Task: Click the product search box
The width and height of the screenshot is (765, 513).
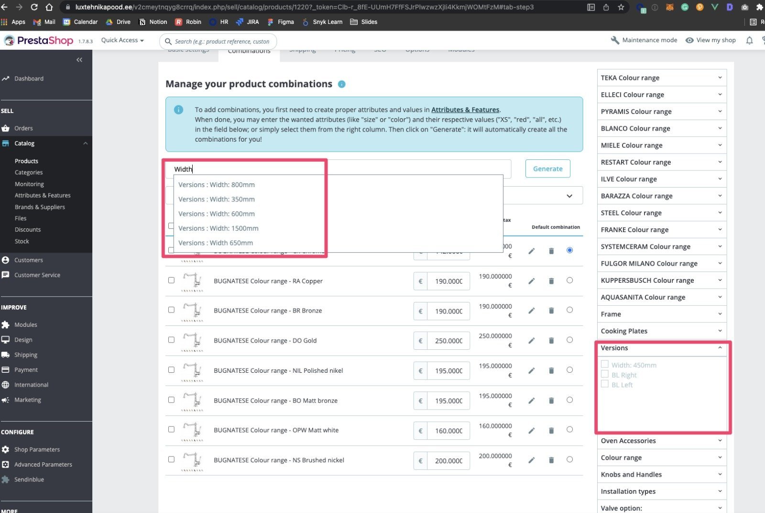Action: coord(219,42)
